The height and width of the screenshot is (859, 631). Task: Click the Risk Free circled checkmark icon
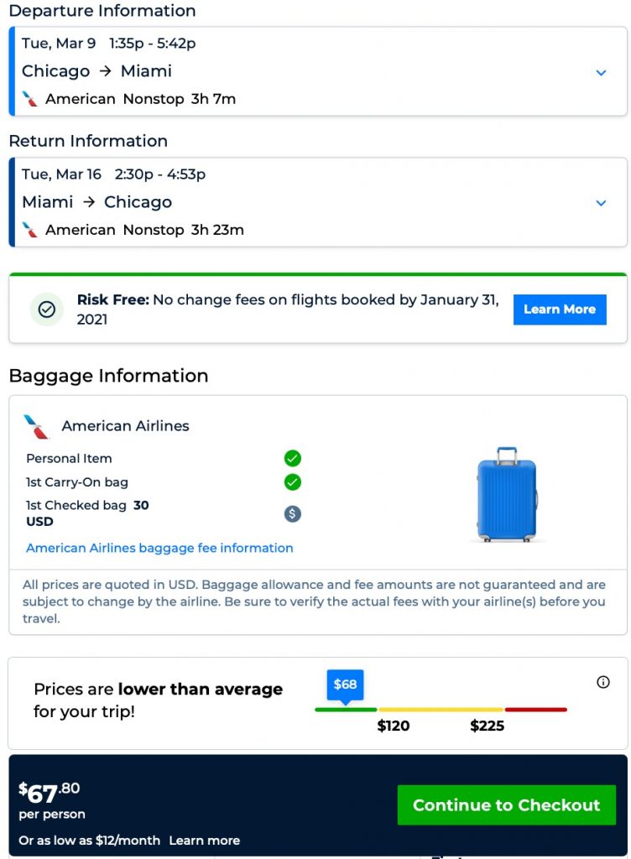tap(47, 310)
